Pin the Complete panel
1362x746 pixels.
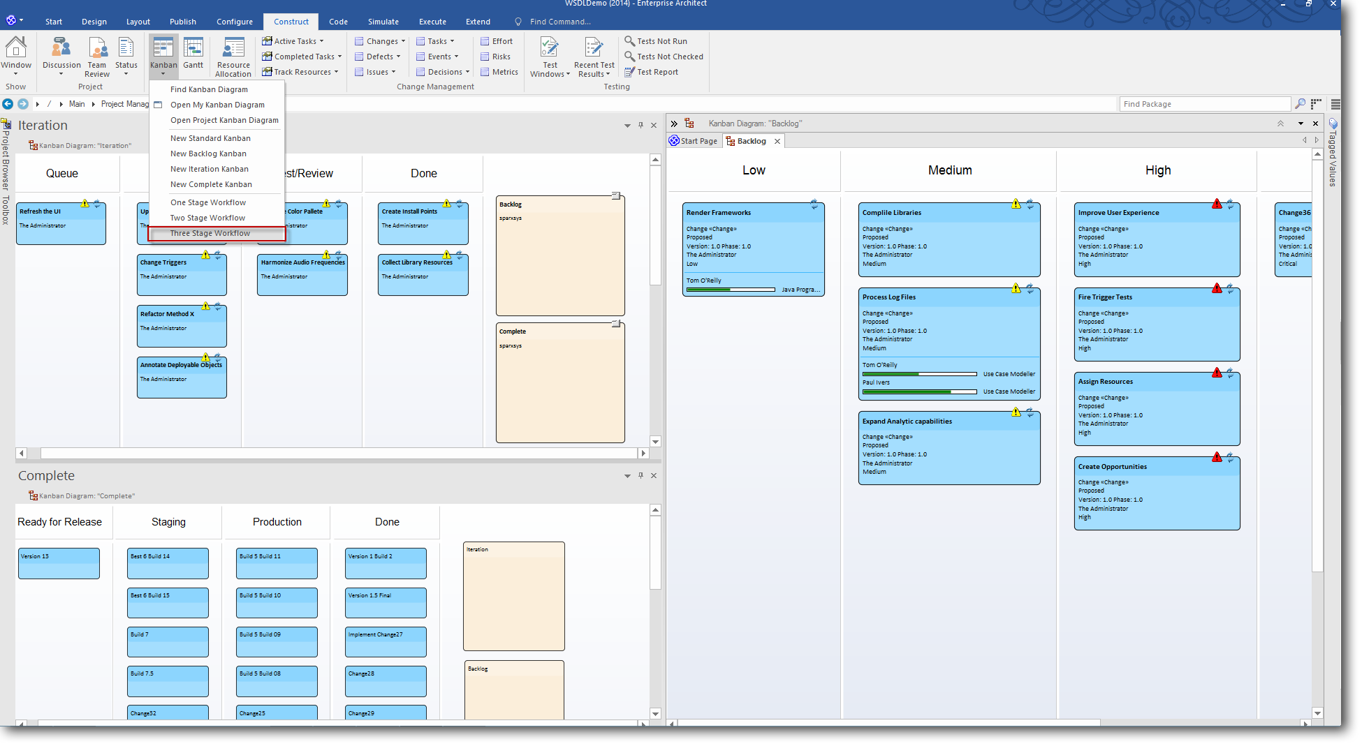click(640, 476)
